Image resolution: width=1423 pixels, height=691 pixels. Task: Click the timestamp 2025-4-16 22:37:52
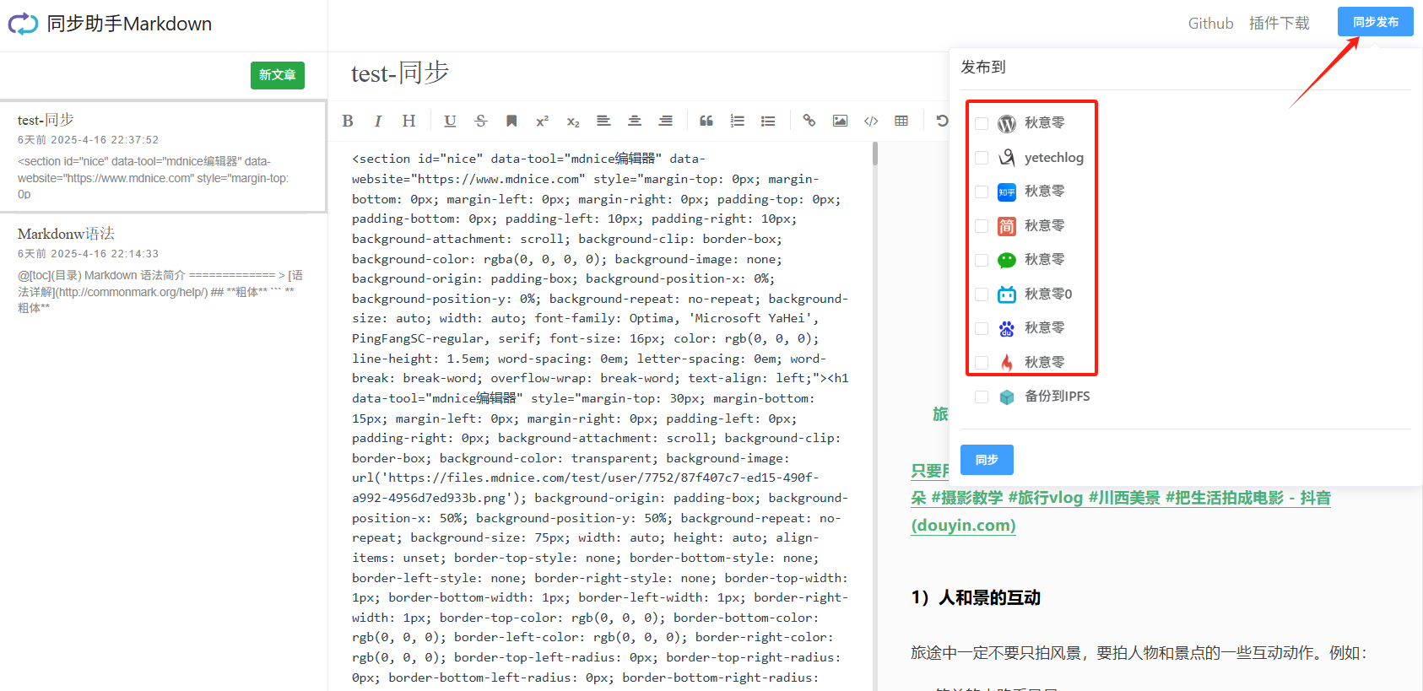105,140
